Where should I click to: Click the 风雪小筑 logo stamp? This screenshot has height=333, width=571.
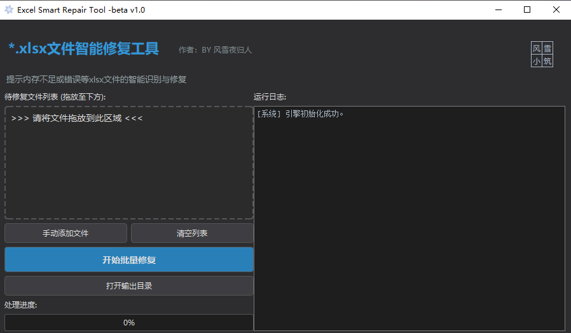542,55
